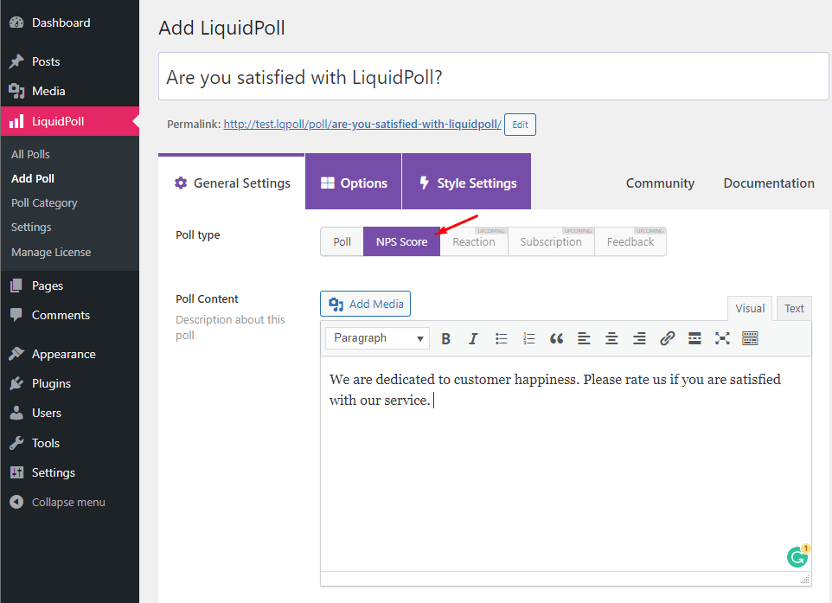The height and width of the screenshot is (603, 832).
Task: Open Poll Category submenu item
Action: (44, 203)
